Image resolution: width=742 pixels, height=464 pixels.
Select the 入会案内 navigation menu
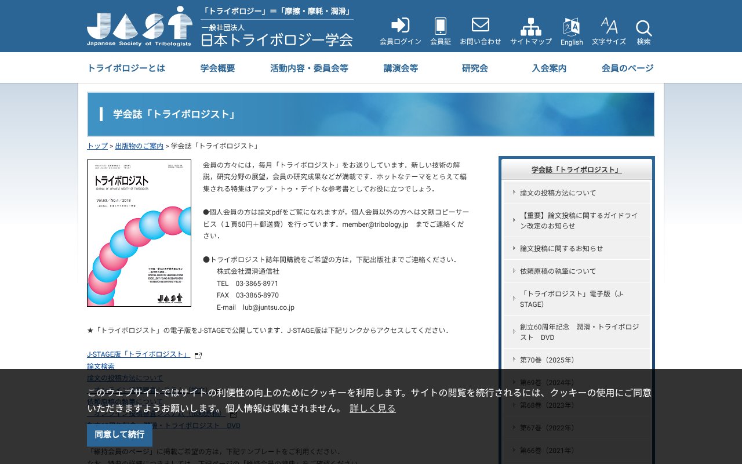coord(548,68)
